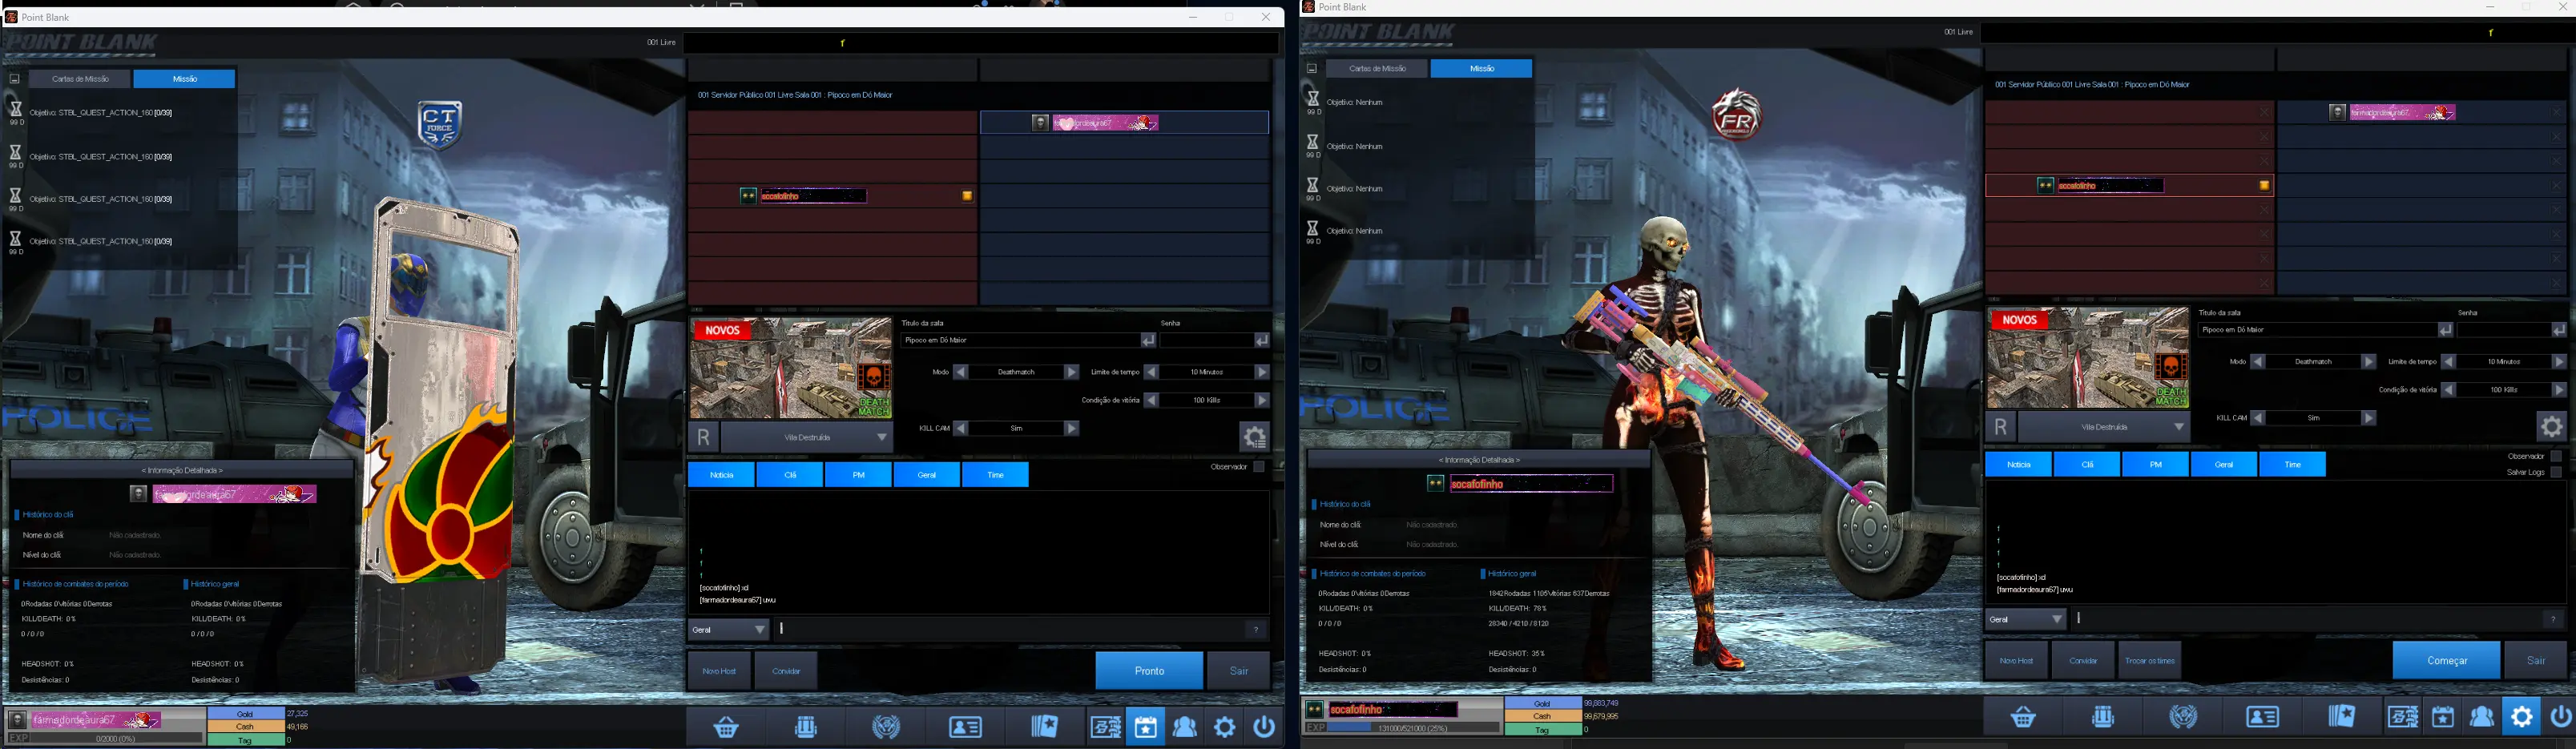
Task: Select the Notícia chat tab in left window
Action: tap(721, 475)
